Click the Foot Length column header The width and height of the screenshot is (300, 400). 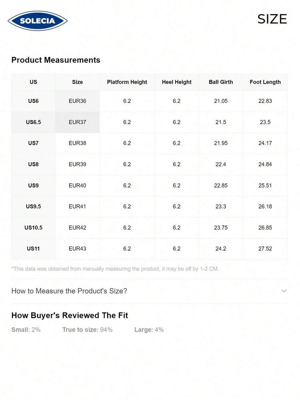tap(265, 82)
